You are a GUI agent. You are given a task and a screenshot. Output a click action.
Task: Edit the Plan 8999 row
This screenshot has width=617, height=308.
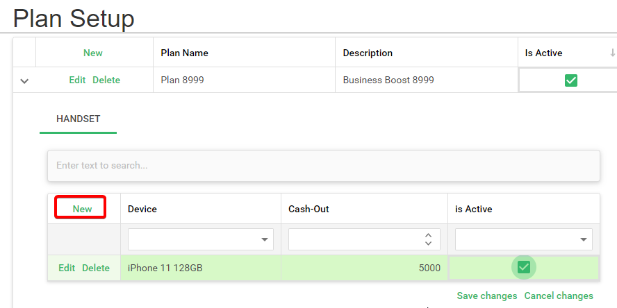[77, 80]
